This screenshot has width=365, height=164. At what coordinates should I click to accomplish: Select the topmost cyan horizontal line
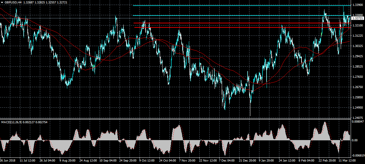pos(218,6)
